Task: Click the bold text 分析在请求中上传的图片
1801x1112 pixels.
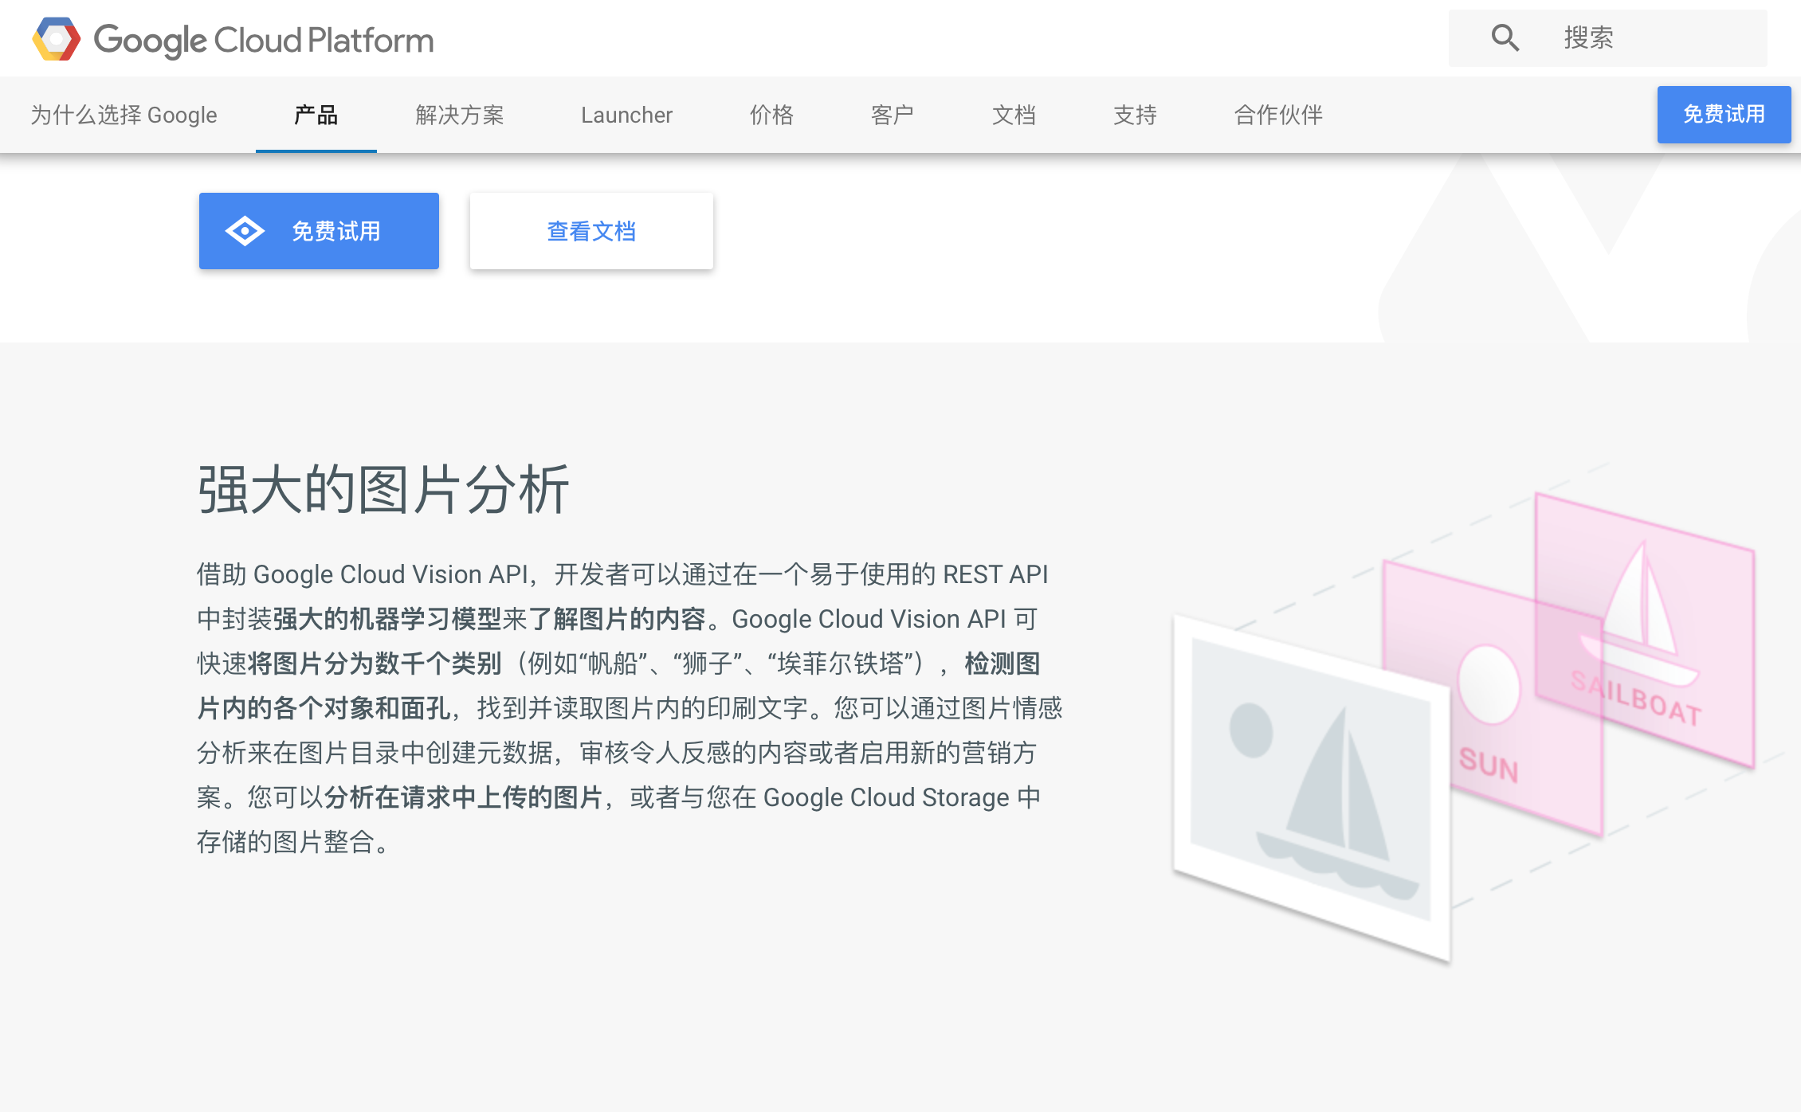Action: [x=463, y=797]
